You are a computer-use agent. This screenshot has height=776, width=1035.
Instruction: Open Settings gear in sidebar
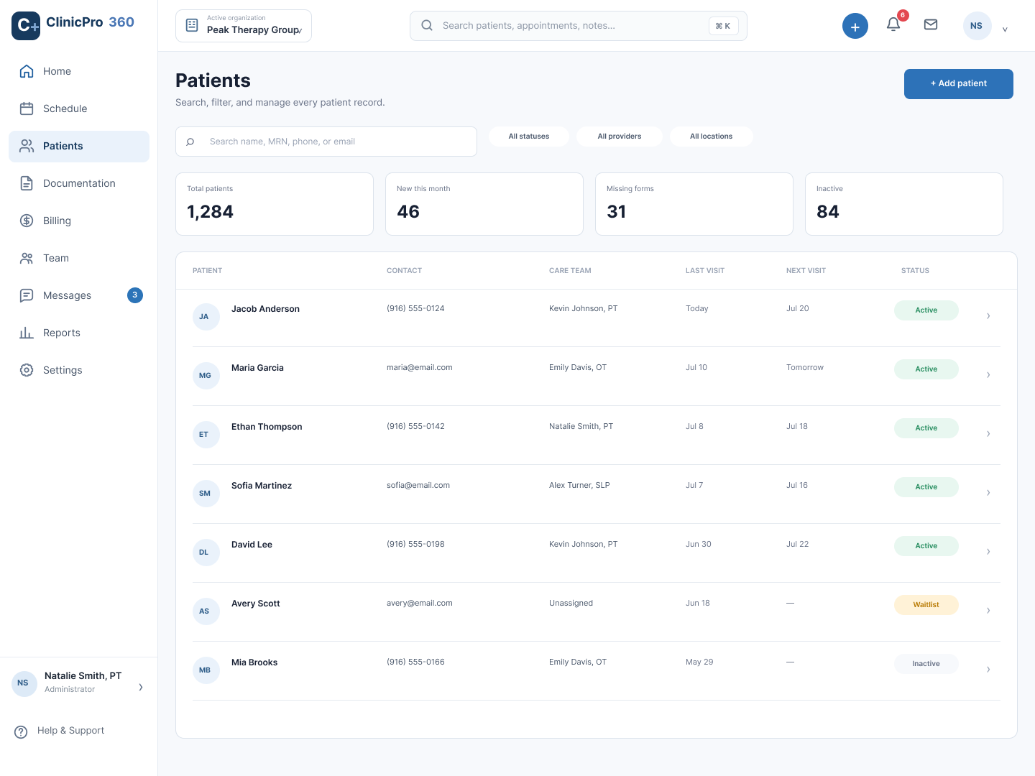27,370
